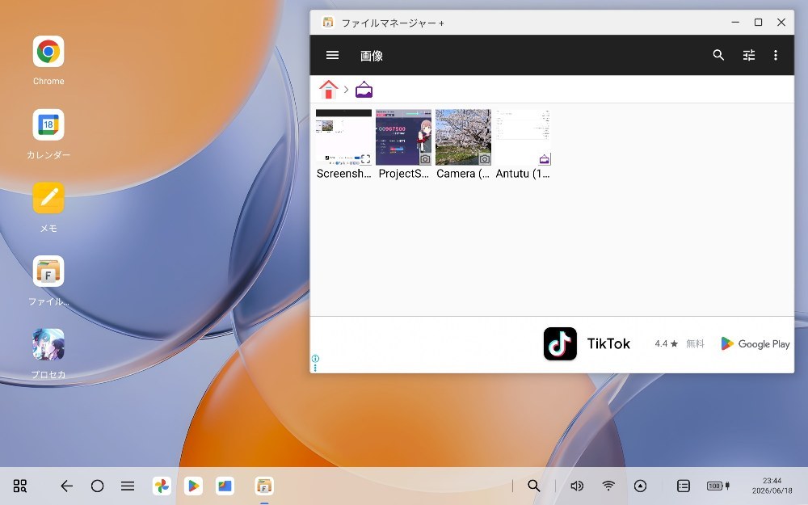Click the 23:44 clock and date
The height and width of the screenshot is (505, 808).
click(x=772, y=486)
